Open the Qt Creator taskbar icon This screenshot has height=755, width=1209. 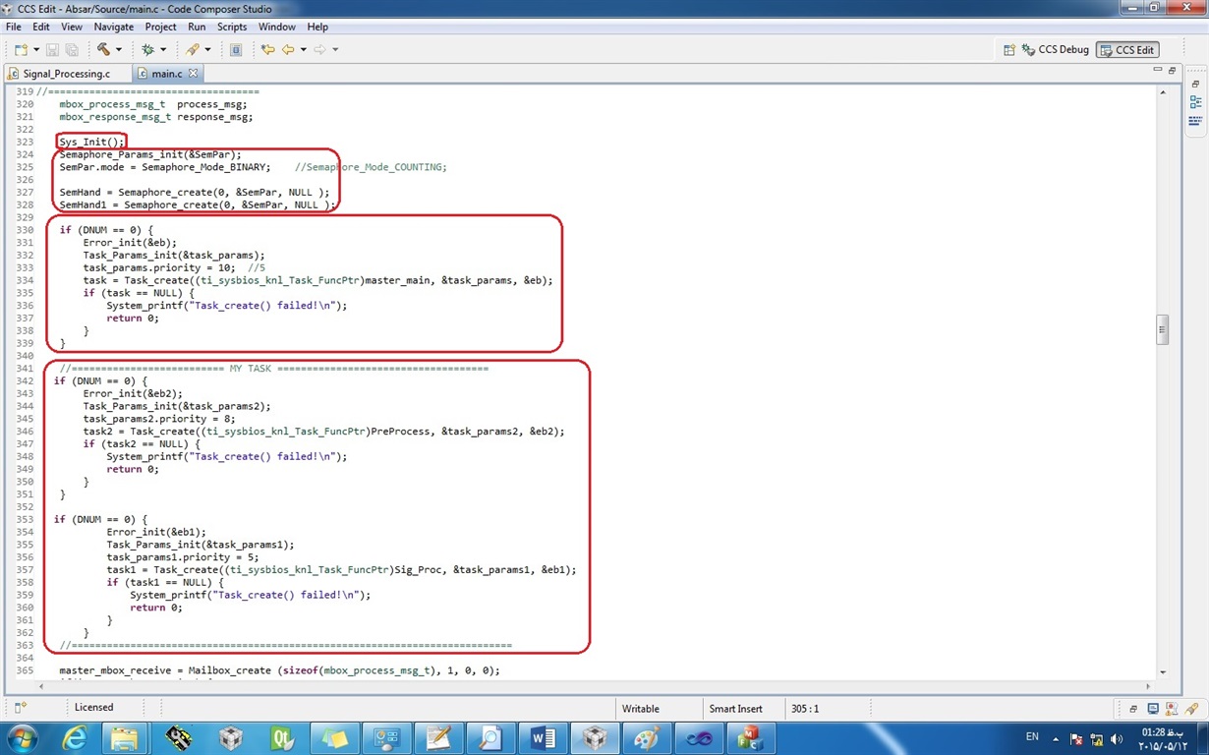click(284, 737)
